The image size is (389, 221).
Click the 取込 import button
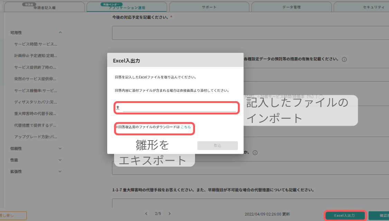tap(217, 145)
